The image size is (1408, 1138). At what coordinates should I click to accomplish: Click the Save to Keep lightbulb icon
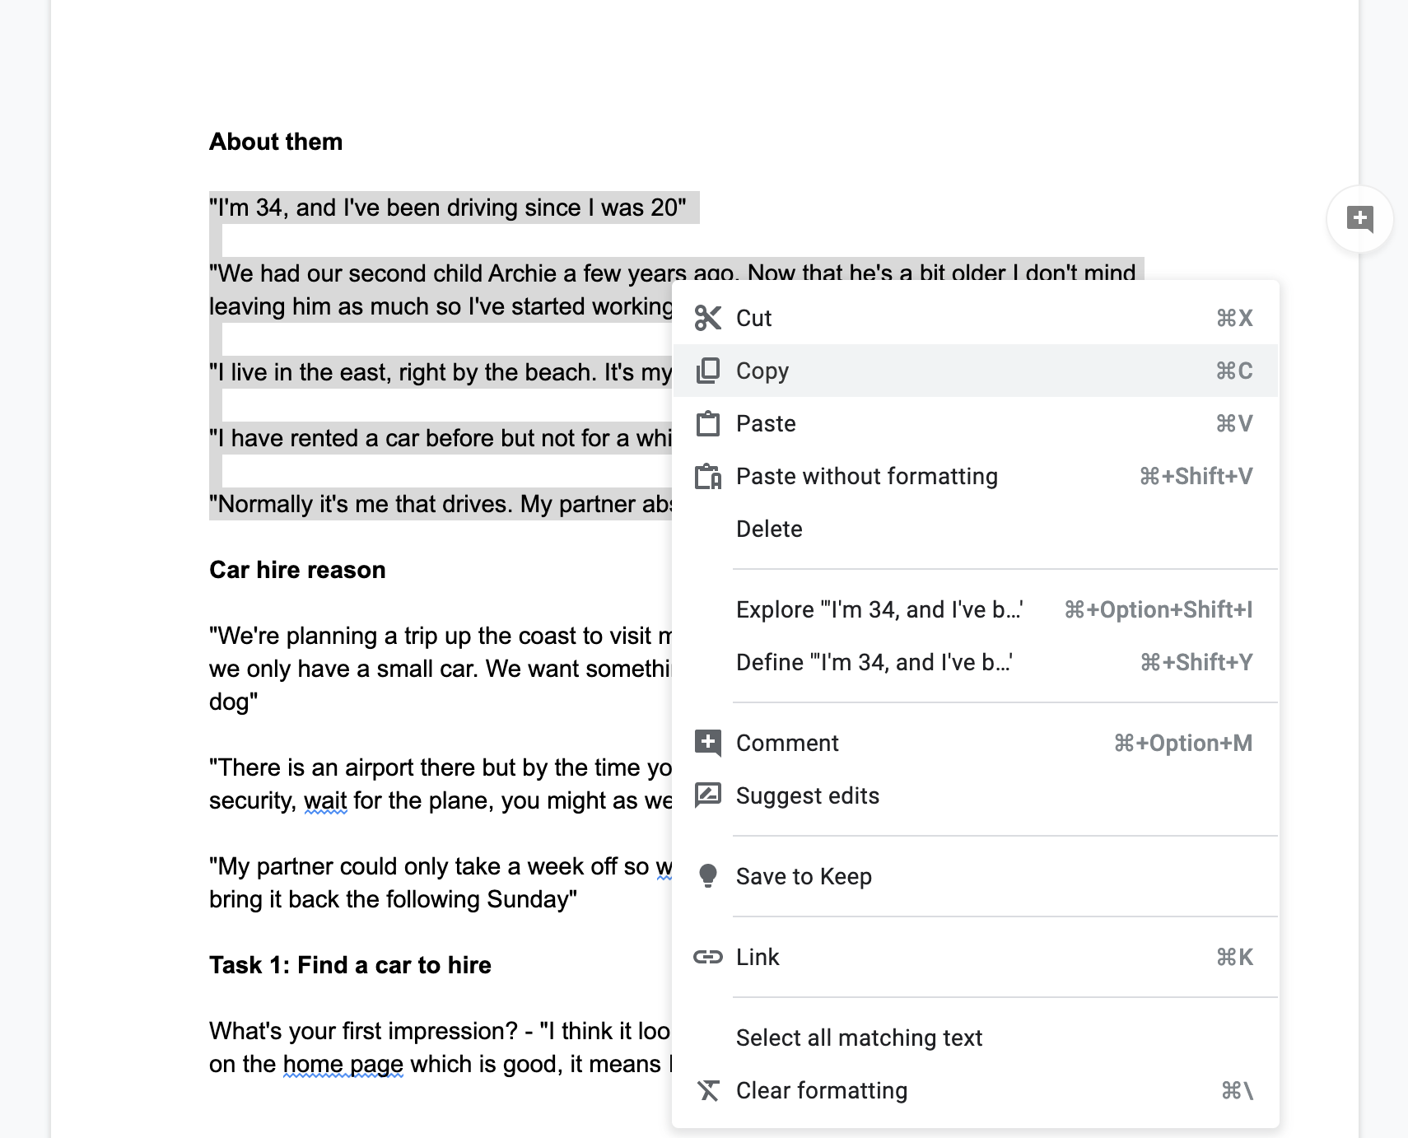707,876
